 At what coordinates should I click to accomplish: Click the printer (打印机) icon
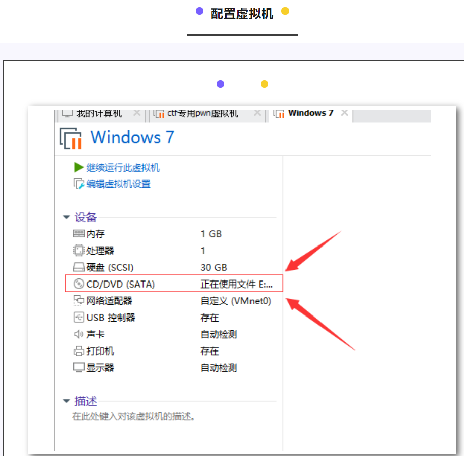79,351
